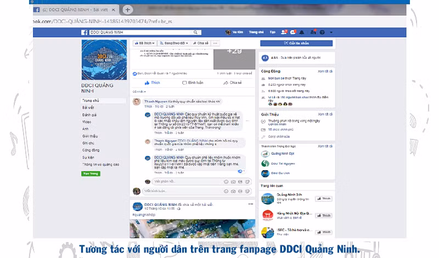Expand the Đã thích dropdown
Screen dimensions: 439x258
click(144, 43)
